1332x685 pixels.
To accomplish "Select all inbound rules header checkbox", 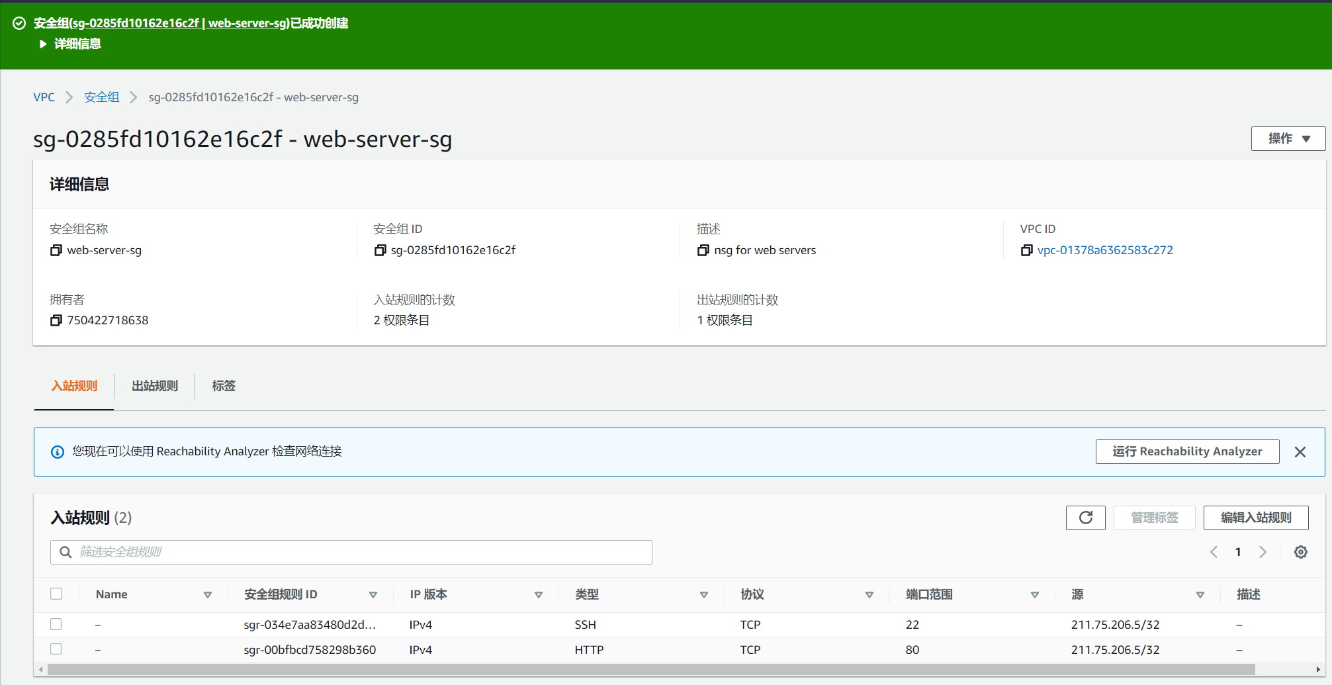I will [56, 594].
